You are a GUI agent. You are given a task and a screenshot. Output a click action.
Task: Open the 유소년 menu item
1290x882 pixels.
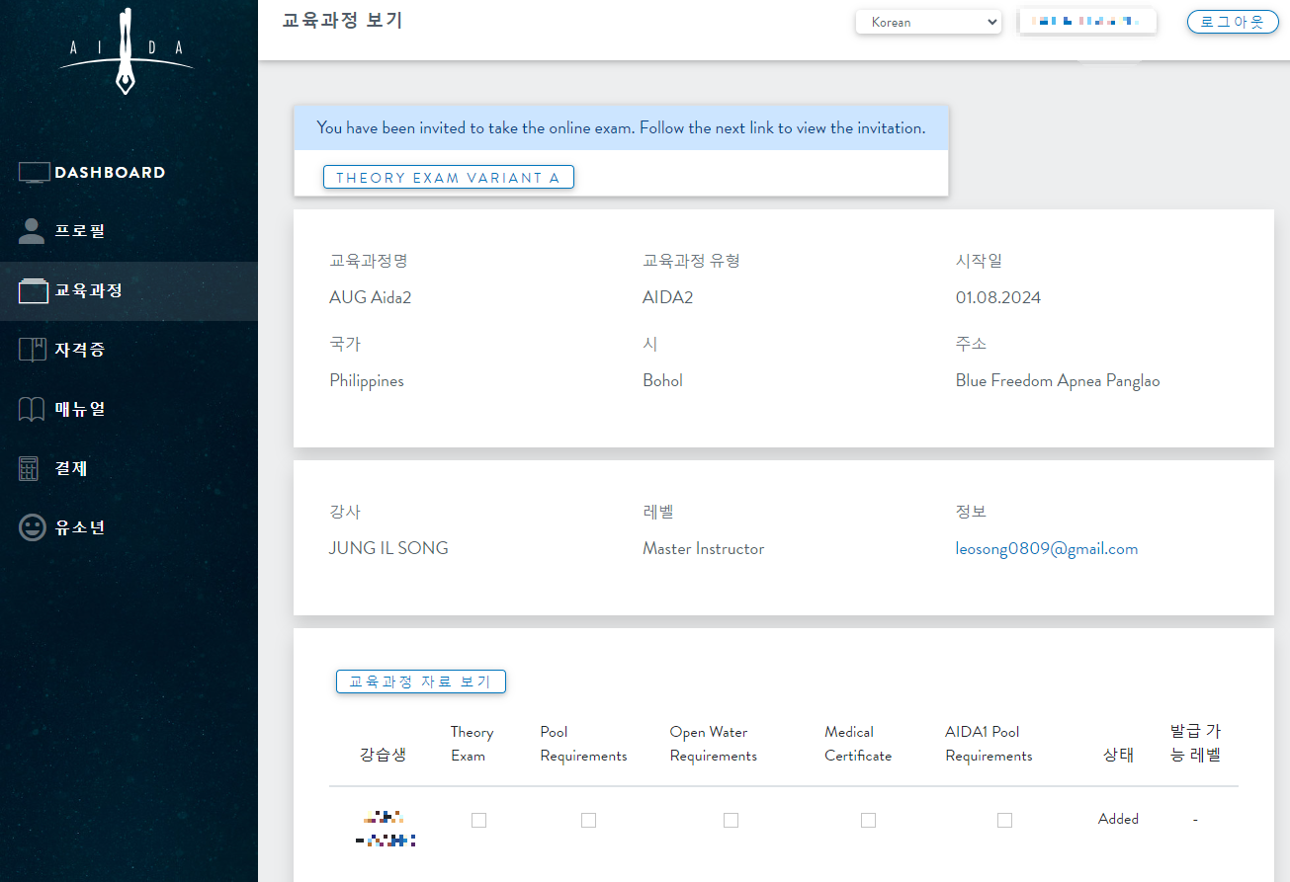(129, 527)
